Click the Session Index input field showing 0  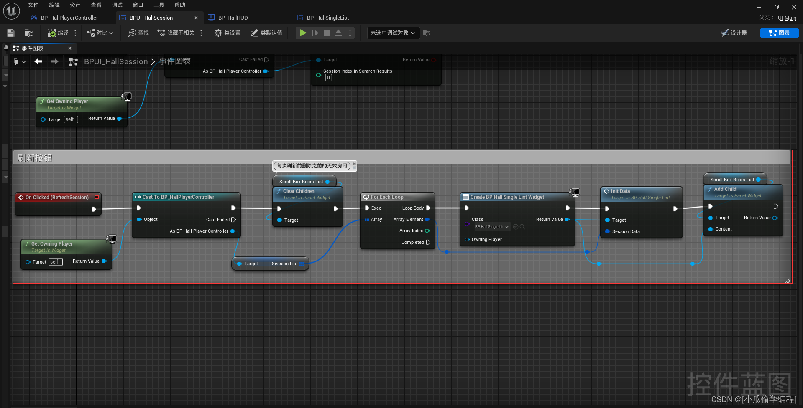[x=329, y=78]
